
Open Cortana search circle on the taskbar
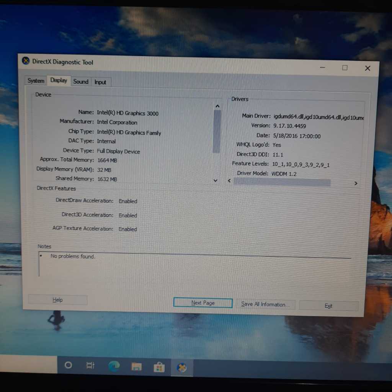68,365
